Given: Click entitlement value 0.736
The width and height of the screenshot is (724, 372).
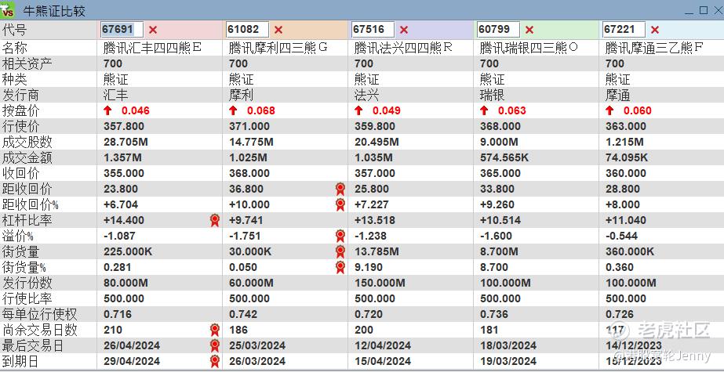Looking at the screenshot, I should click(494, 314).
